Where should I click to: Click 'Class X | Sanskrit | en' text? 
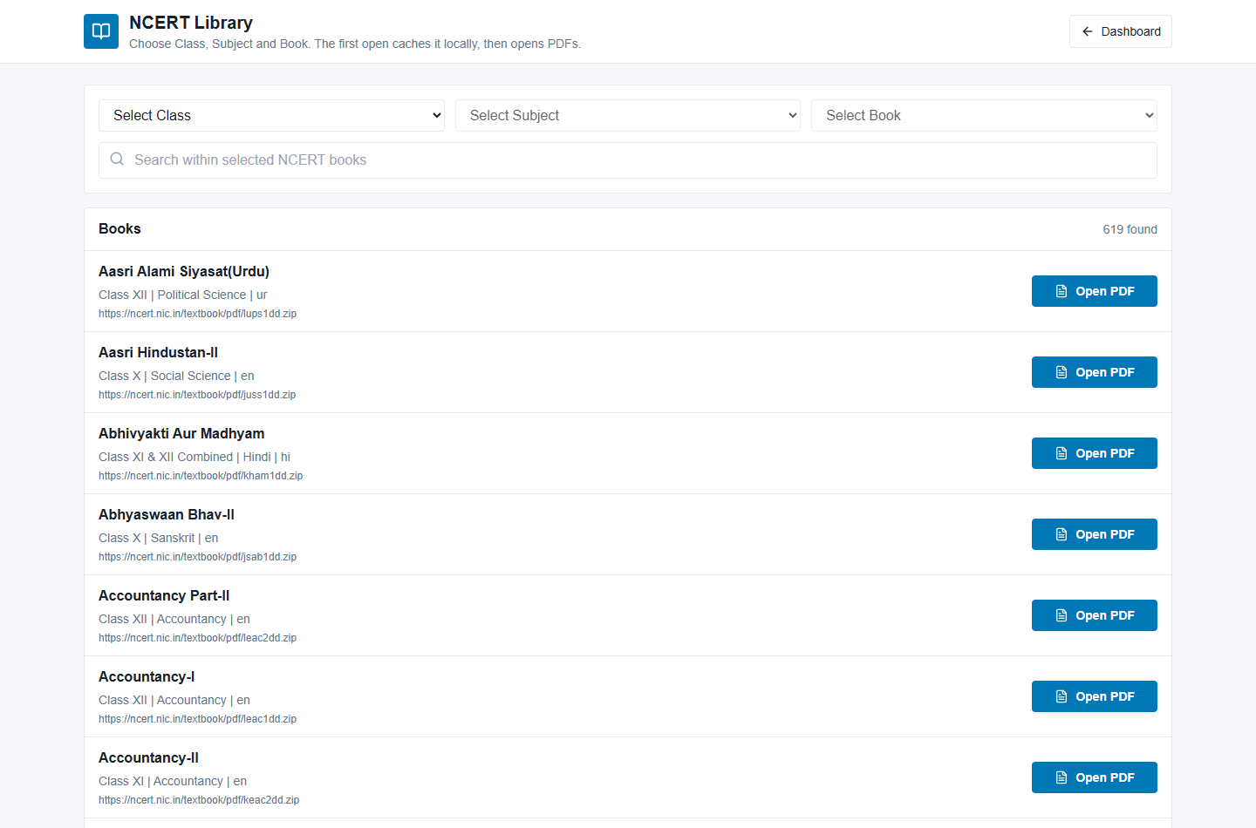(x=159, y=538)
